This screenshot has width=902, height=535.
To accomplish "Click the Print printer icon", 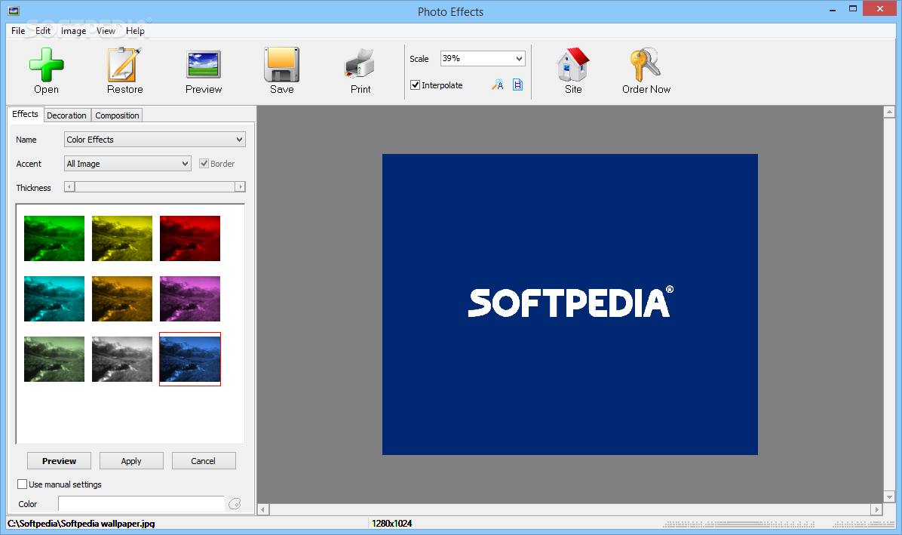I will (360, 64).
